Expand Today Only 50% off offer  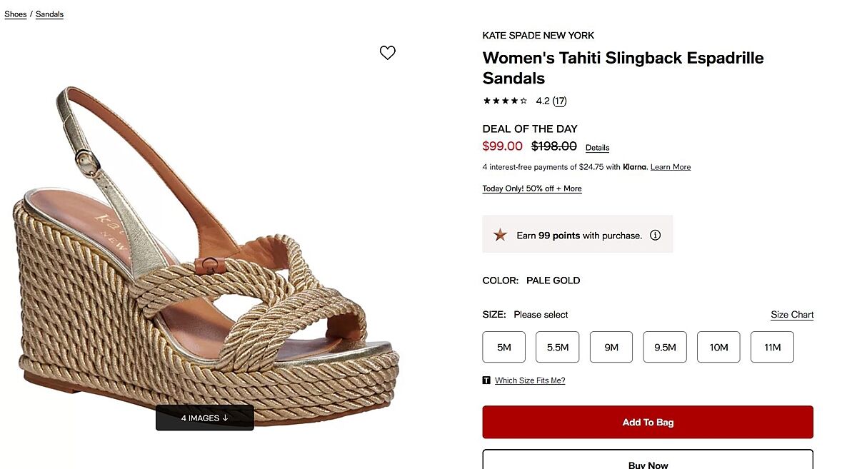(532, 188)
